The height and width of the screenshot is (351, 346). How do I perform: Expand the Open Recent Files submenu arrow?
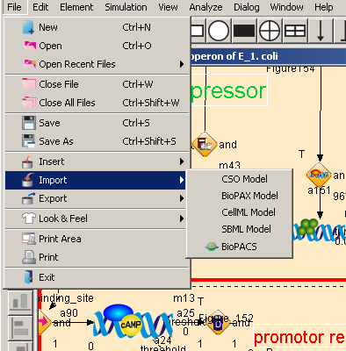pos(182,64)
